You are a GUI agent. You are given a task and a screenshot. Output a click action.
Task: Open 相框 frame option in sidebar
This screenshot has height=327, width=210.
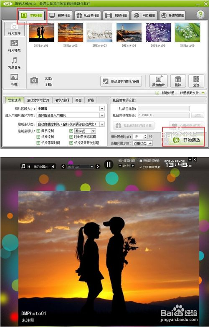tap(14, 80)
